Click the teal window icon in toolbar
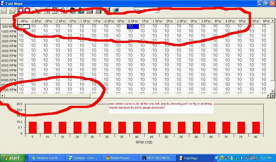The width and height of the screenshot is (276, 162). coord(81,11)
